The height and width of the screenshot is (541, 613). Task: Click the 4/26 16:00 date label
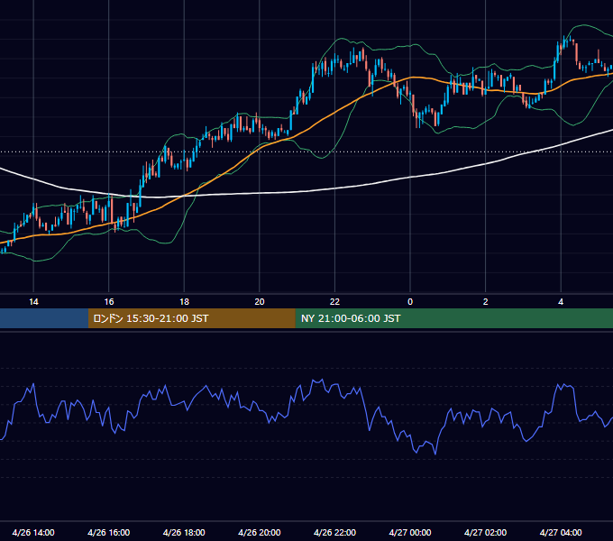[x=109, y=532]
